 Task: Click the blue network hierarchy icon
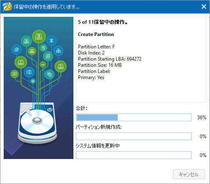tap(58, 51)
